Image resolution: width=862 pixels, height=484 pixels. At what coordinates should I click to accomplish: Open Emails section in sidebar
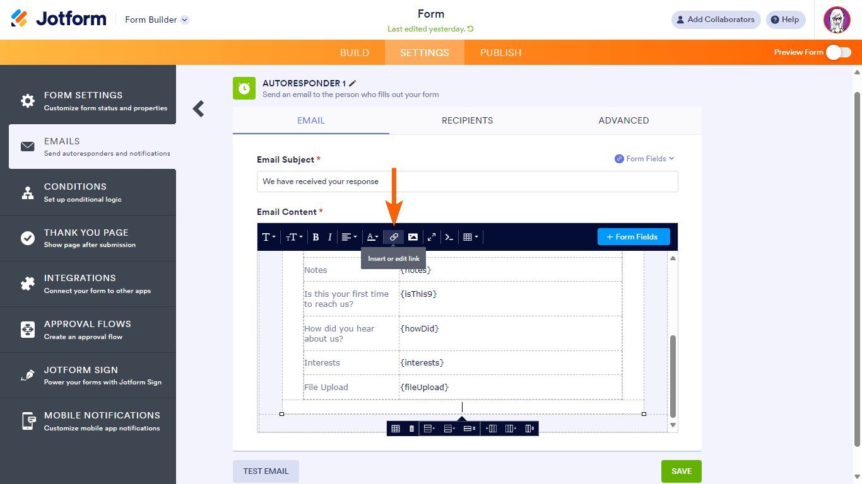click(x=92, y=147)
